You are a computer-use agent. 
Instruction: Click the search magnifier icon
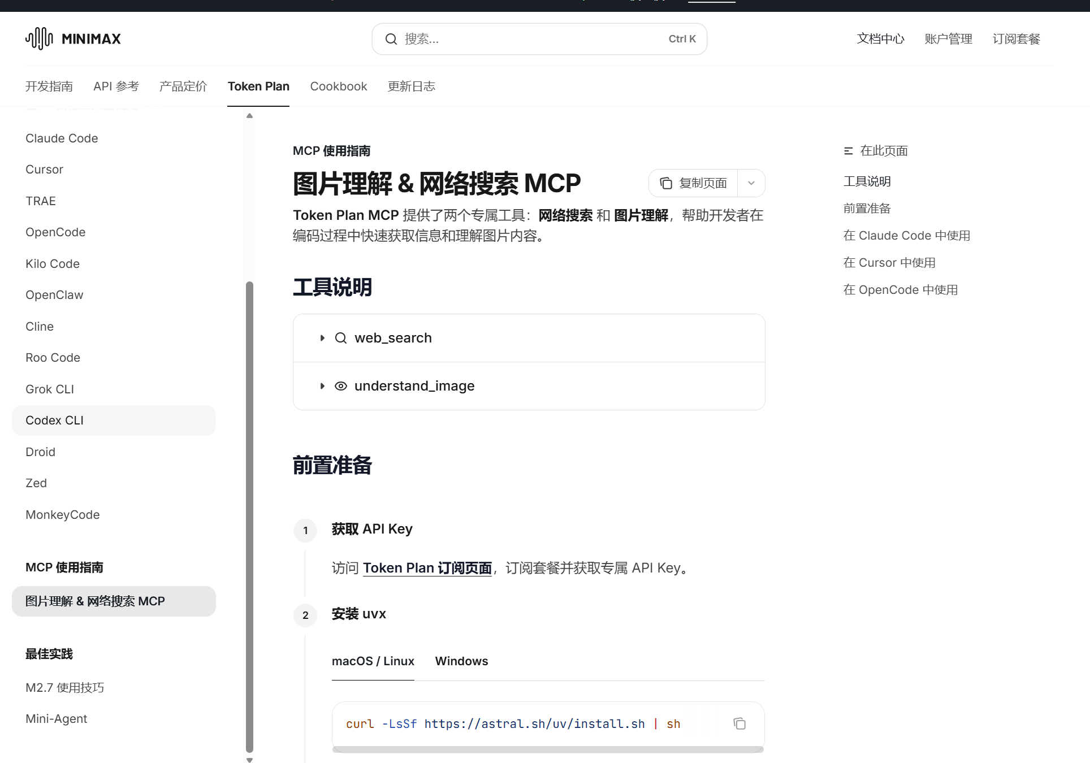[391, 39]
